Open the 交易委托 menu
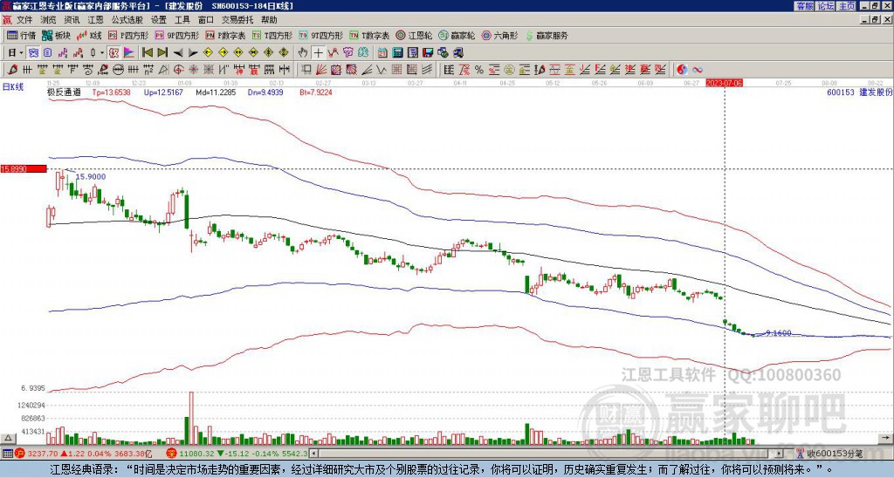 237,20
